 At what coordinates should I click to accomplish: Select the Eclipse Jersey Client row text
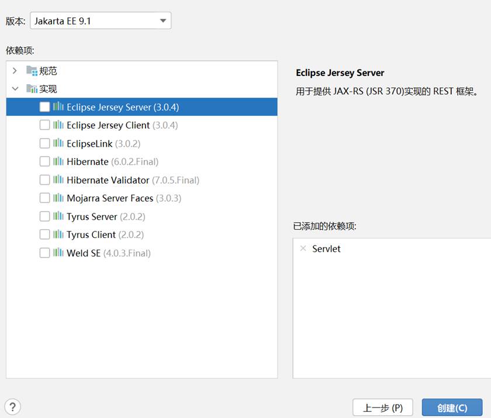[x=122, y=125]
